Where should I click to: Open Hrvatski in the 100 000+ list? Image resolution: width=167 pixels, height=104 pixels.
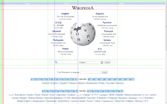(x=119, y=95)
